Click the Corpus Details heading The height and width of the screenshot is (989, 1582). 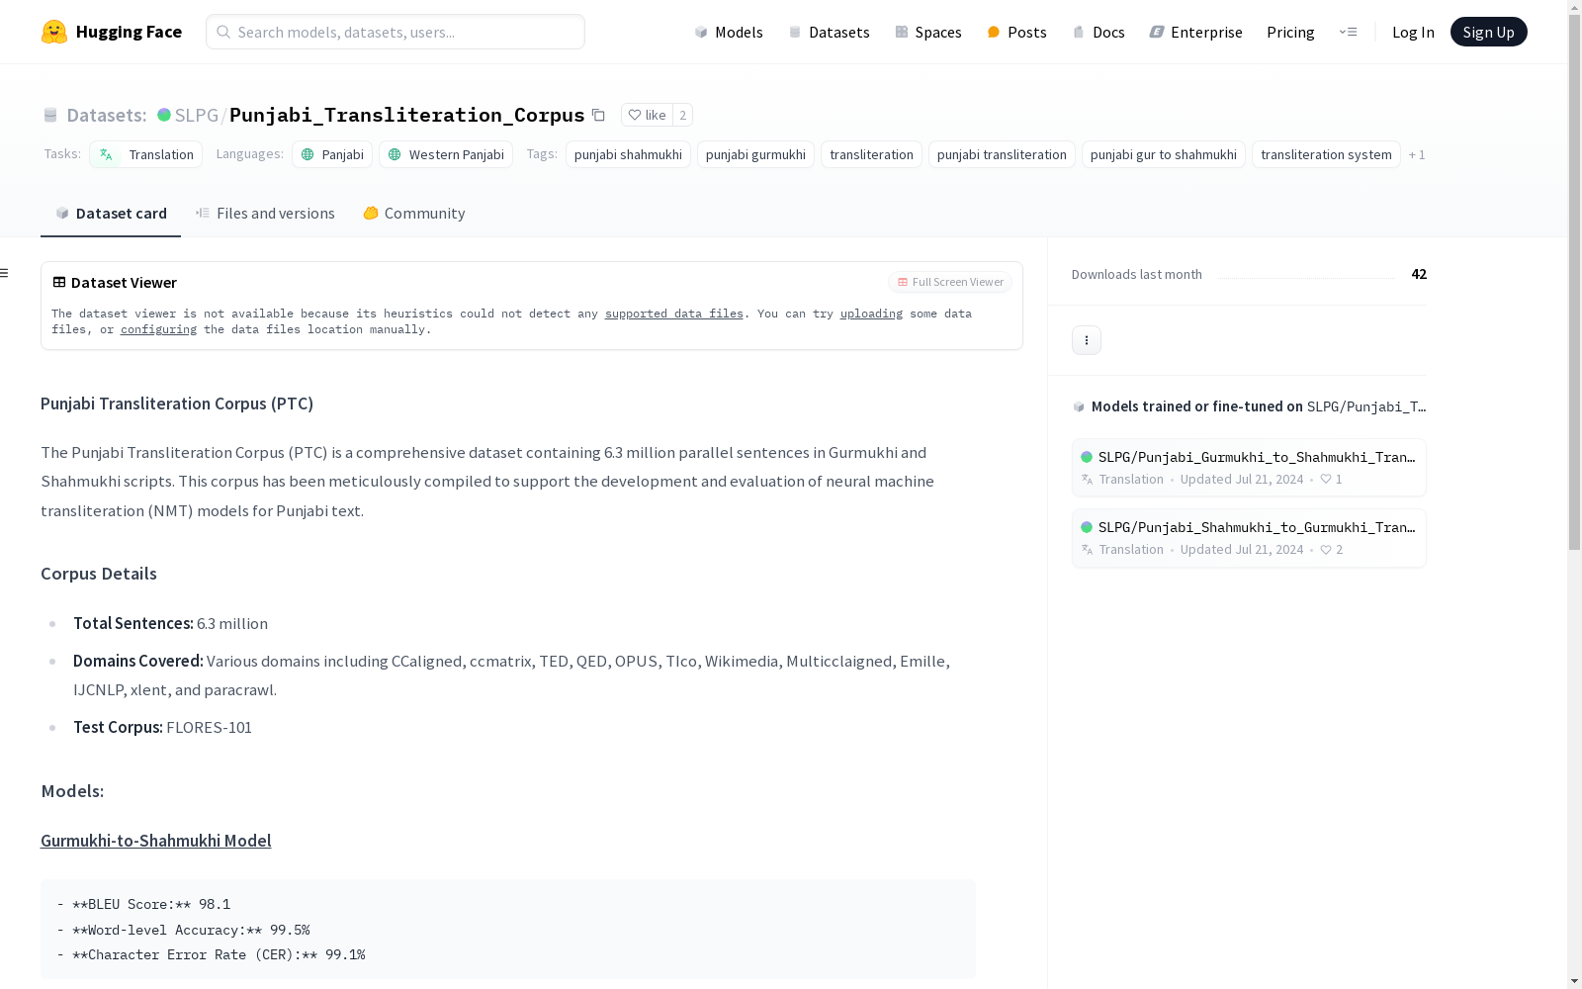tap(99, 574)
